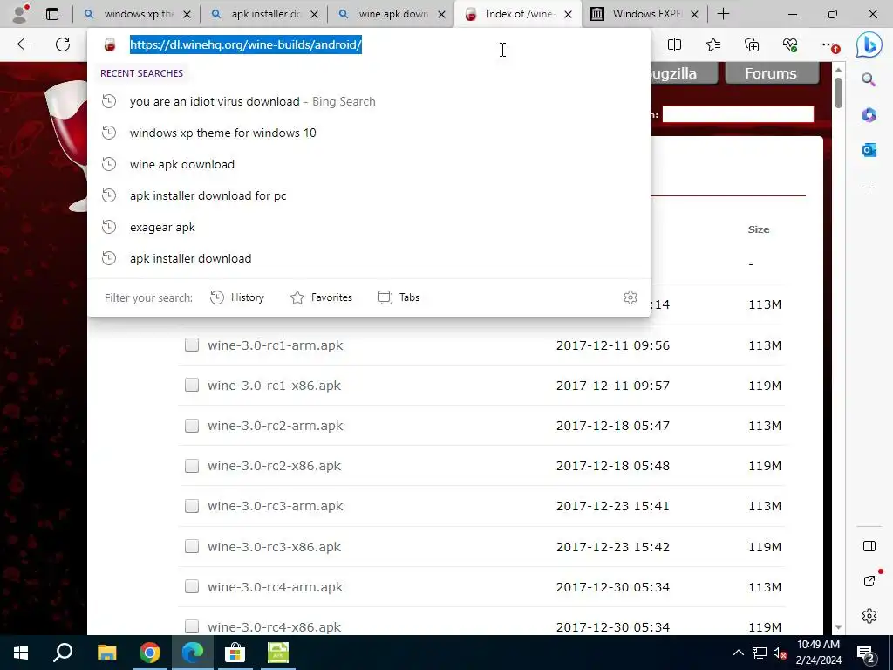The width and height of the screenshot is (893, 670).
Task: Open the wine-3.0-rc1-arm.apk file link
Action: [x=275, y=345]
